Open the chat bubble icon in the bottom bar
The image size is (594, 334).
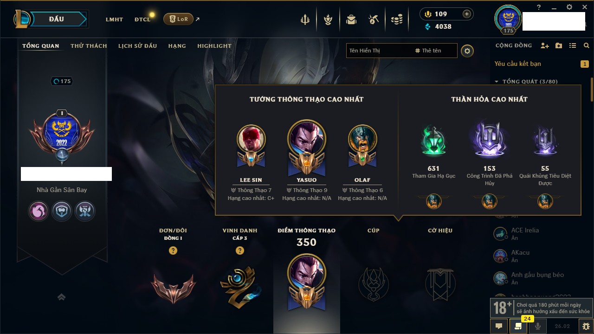coord(499,326)
